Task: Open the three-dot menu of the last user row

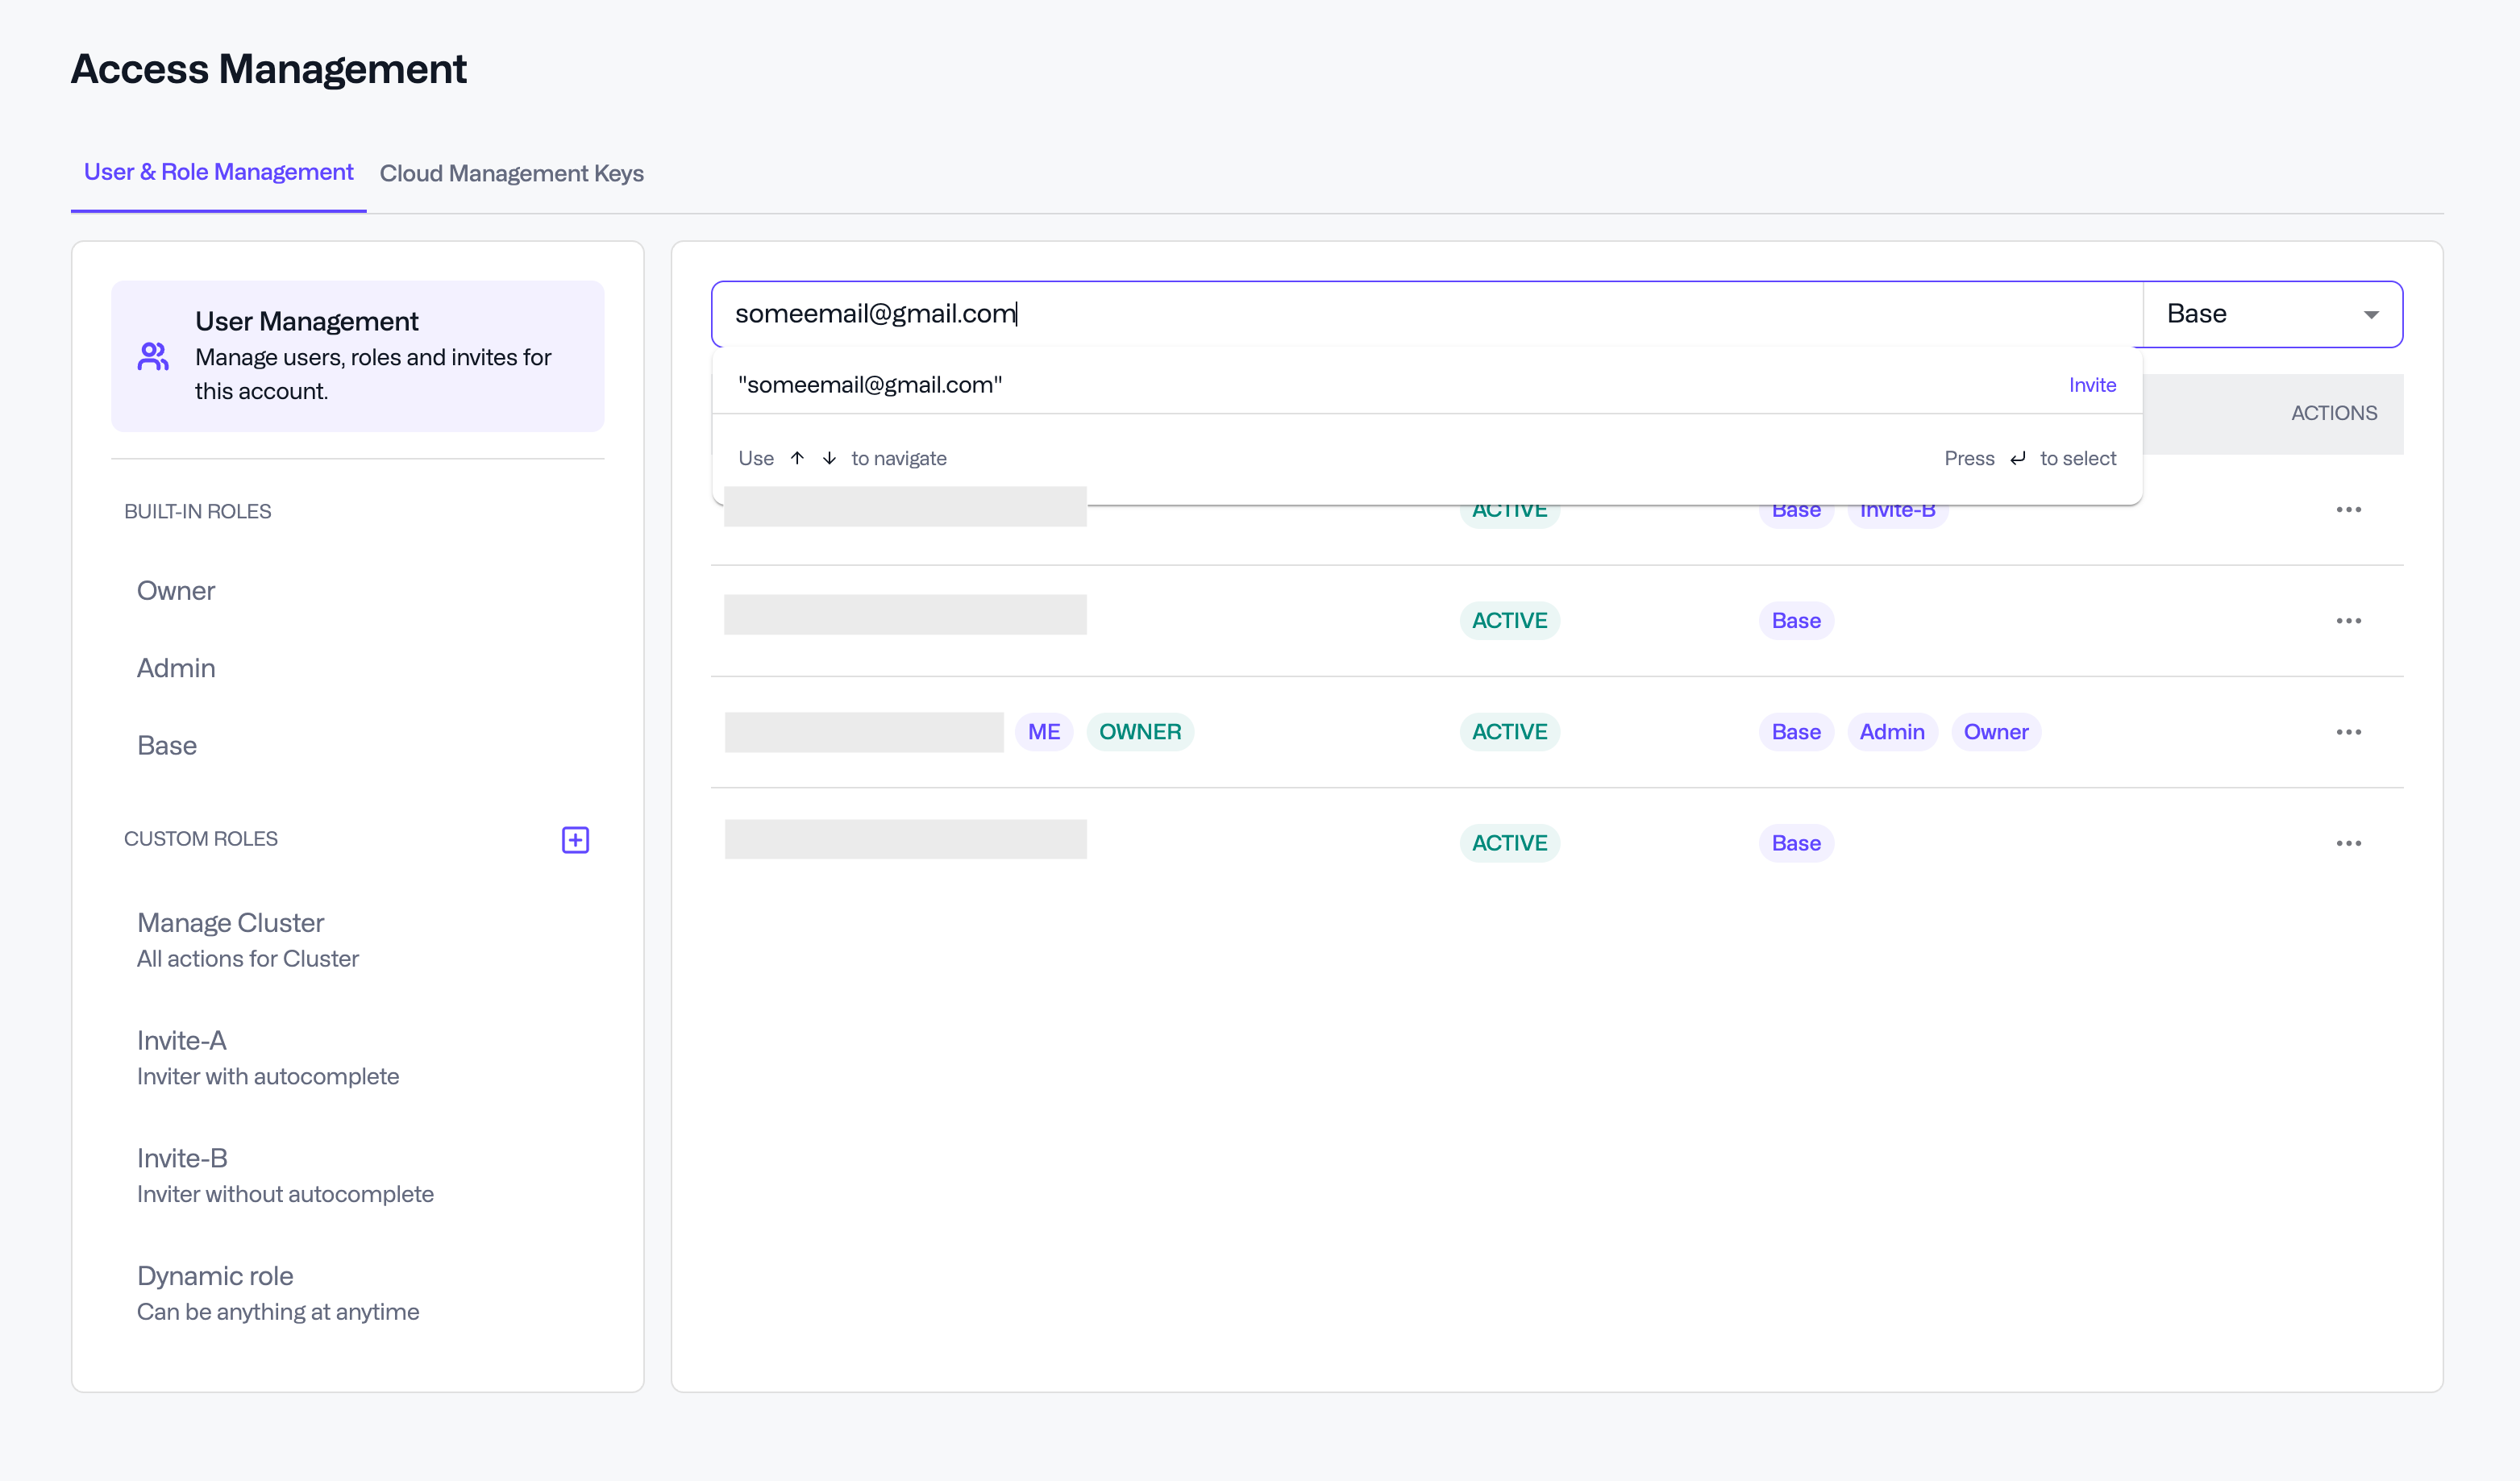Action: (2348, 843)
